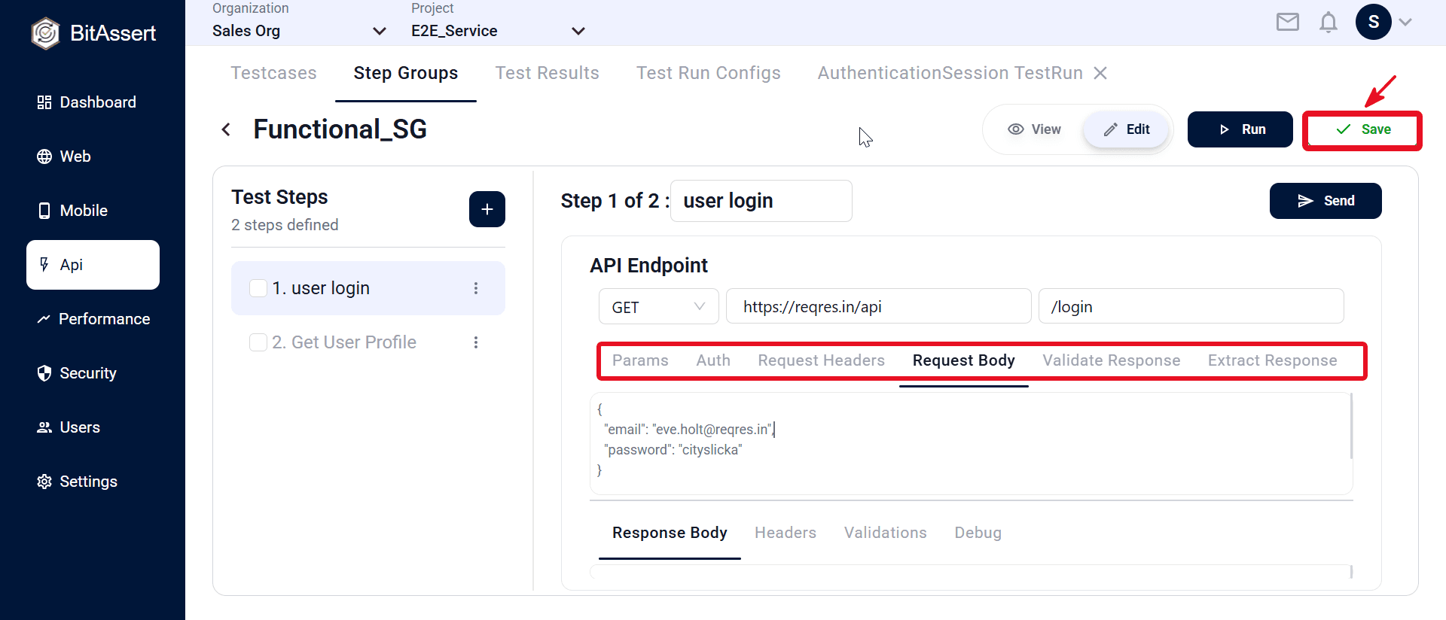Screen dimensions: 1446x620
Task: Open Dashboard from the sidebar
Action: pos(93,102)
